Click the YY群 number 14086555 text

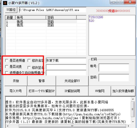(107, 110)
